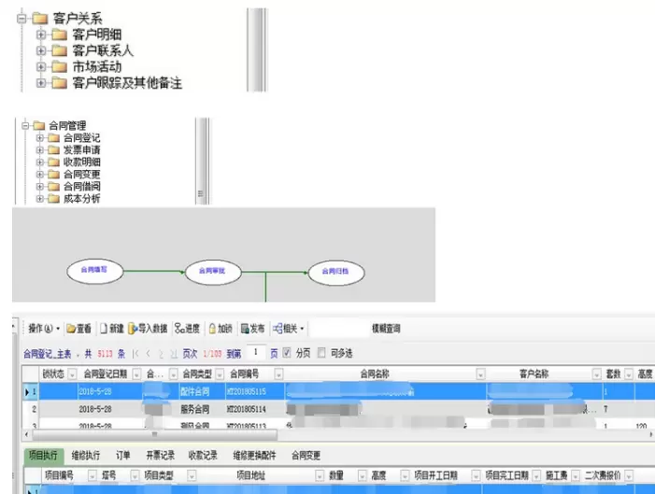Screen dimensions: 655x494
Task: Expand the 合同登记 tree node
Action: 40,138
